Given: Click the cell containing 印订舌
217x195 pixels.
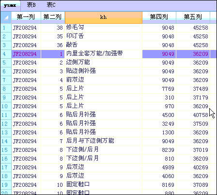Looking at the screenshot, I should tap(104, 36).
